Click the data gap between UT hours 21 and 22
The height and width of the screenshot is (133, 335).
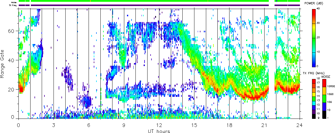[272, 64]
